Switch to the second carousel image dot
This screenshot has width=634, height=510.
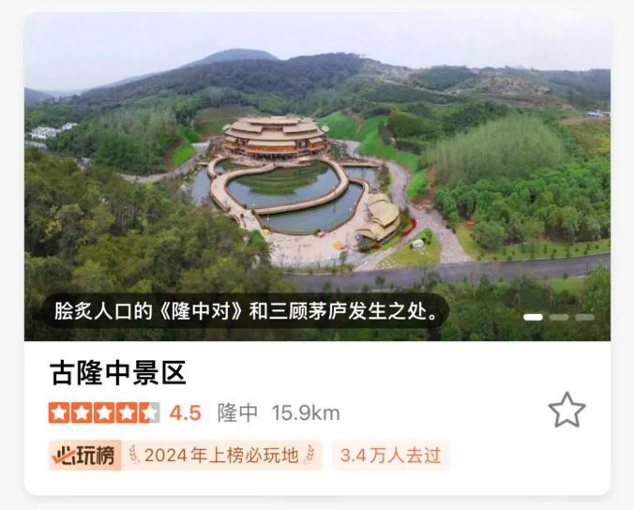tap(559, 317)
